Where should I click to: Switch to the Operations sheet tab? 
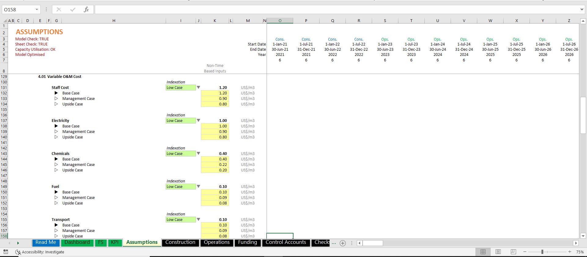[217, 242]
